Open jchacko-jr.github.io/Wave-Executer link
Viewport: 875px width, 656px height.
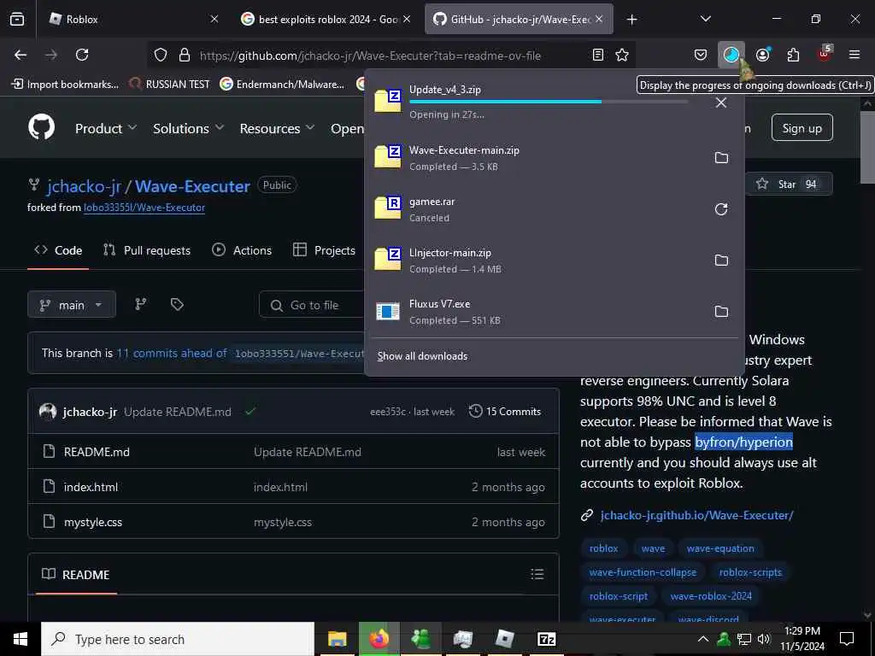696,515
